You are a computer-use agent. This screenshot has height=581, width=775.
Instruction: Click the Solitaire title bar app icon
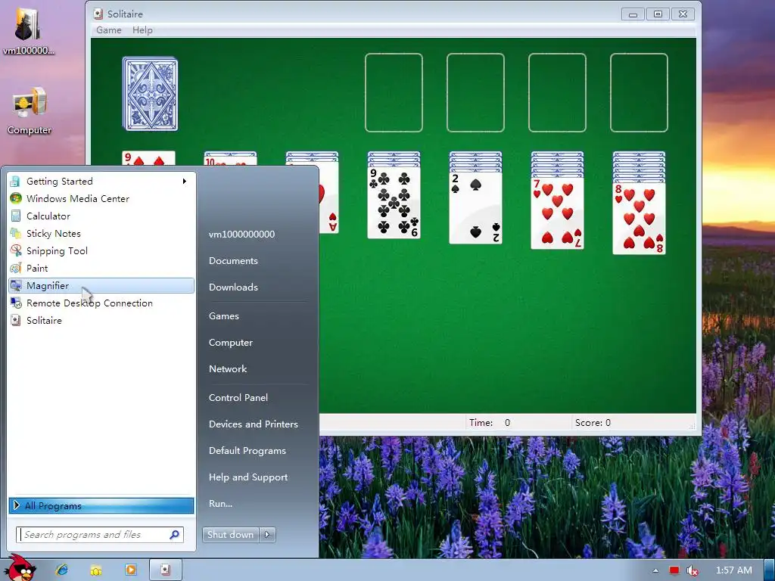click(x=98, y=14)
